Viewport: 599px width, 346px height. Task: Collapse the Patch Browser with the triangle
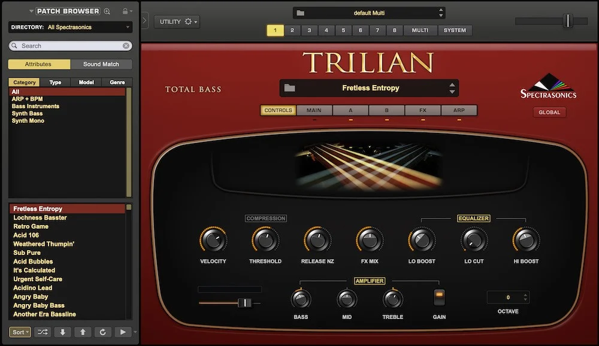31,11
